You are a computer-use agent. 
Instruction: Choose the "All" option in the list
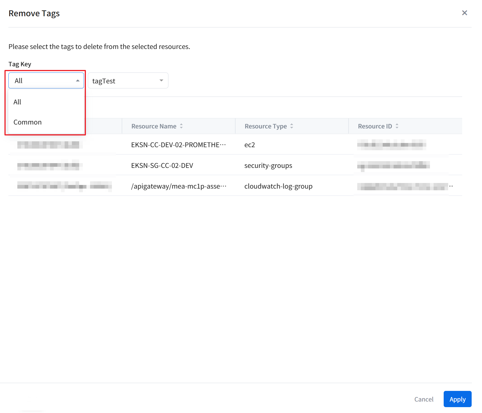(17, 102)
